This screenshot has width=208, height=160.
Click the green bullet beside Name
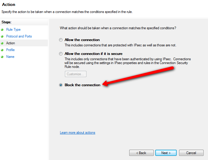pyautogui.click(x=2, y=57)
